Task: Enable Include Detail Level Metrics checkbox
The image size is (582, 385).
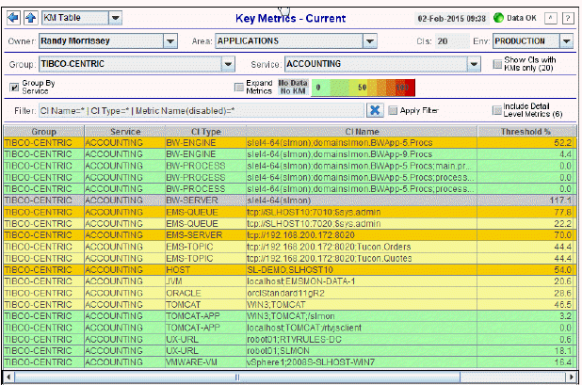Action: pos(497,110)
